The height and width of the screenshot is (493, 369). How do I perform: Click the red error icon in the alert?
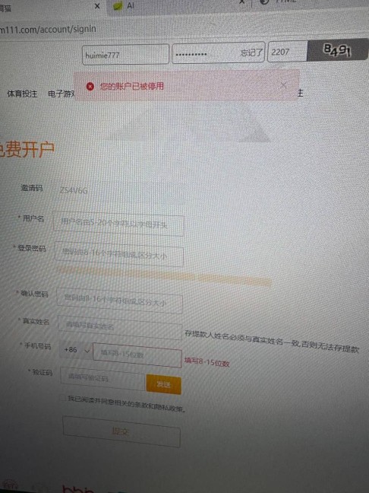point(90,86)
